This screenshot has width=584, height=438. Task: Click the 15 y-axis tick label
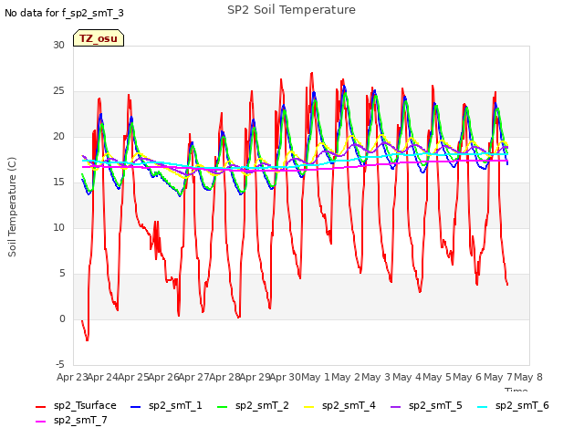[x=58, y=182]
